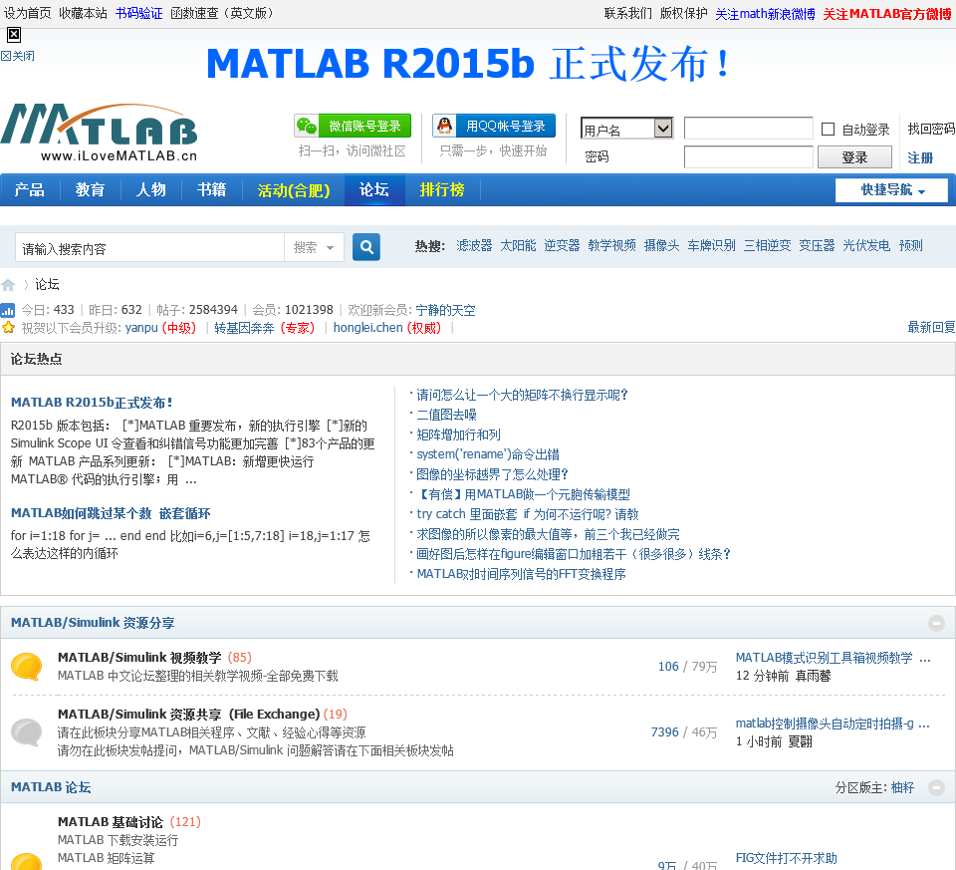This screenshot has width=956, height=870.
Task: Focus the username input field
Action: click(x=749, y=129)
